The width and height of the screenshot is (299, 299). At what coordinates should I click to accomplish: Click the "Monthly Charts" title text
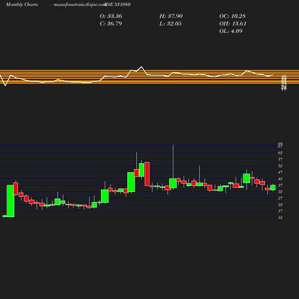click(22, 4)
